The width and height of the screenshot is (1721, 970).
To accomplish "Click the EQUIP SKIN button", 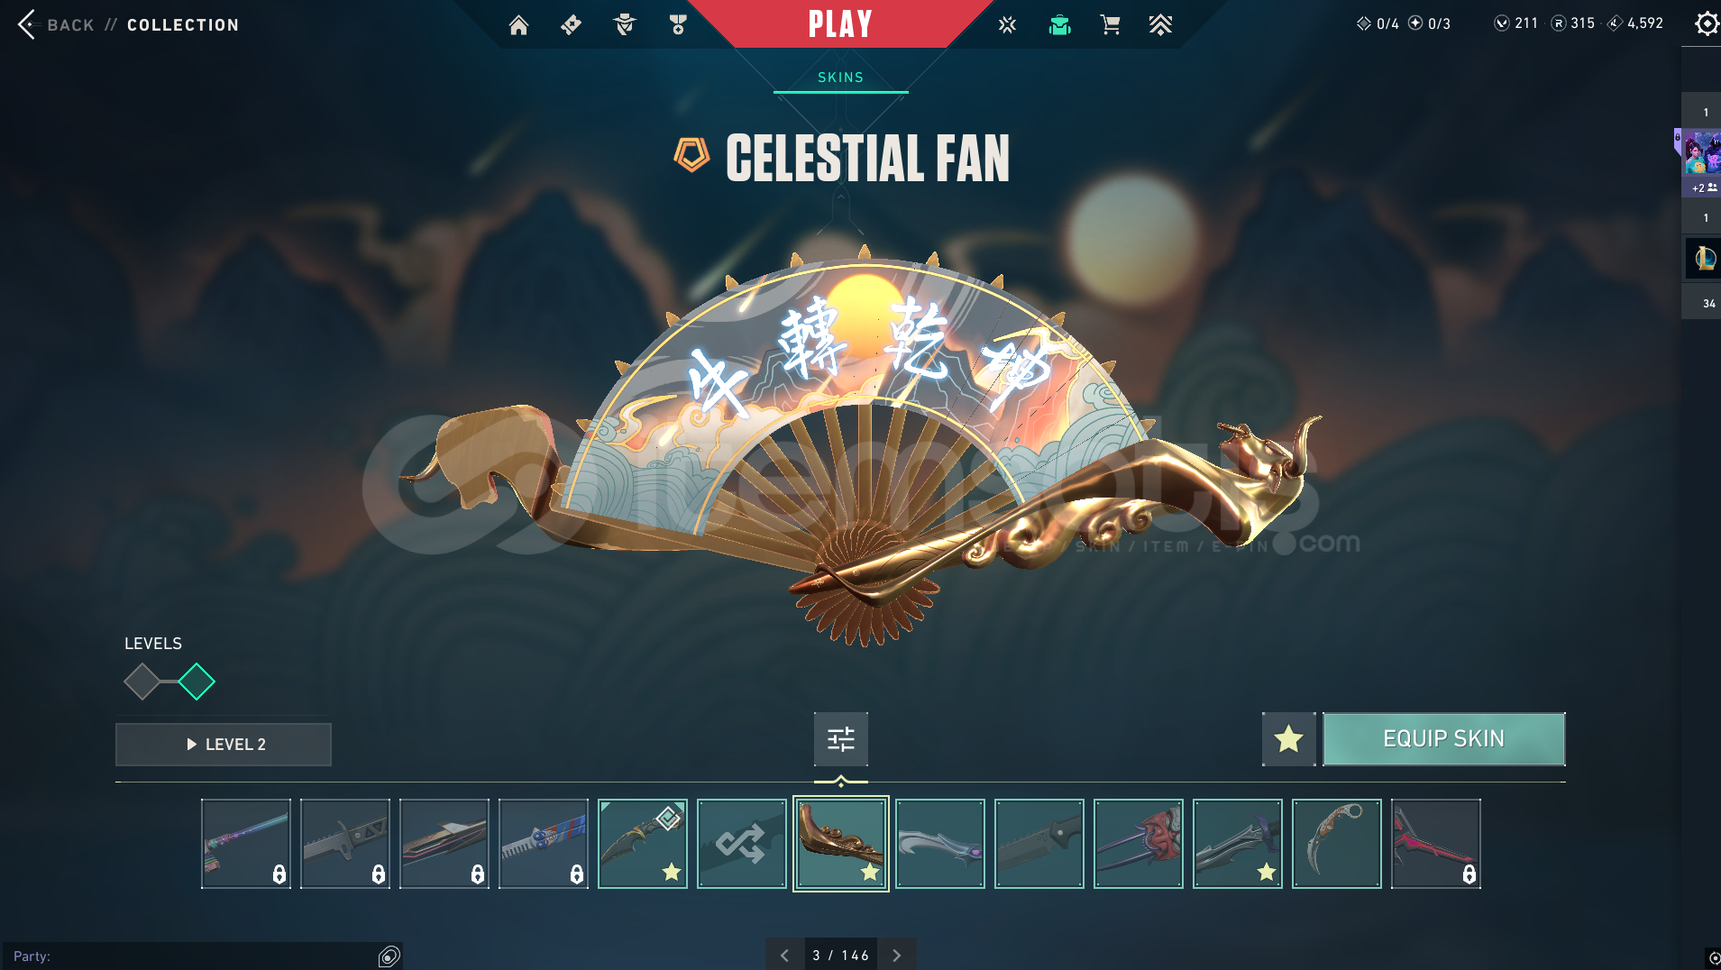I will 1443,739.
